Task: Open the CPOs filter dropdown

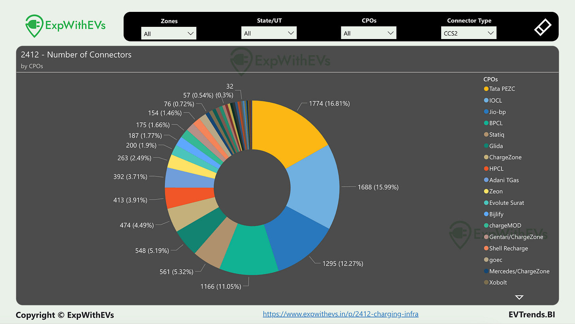Action: (x=369, y=33)
